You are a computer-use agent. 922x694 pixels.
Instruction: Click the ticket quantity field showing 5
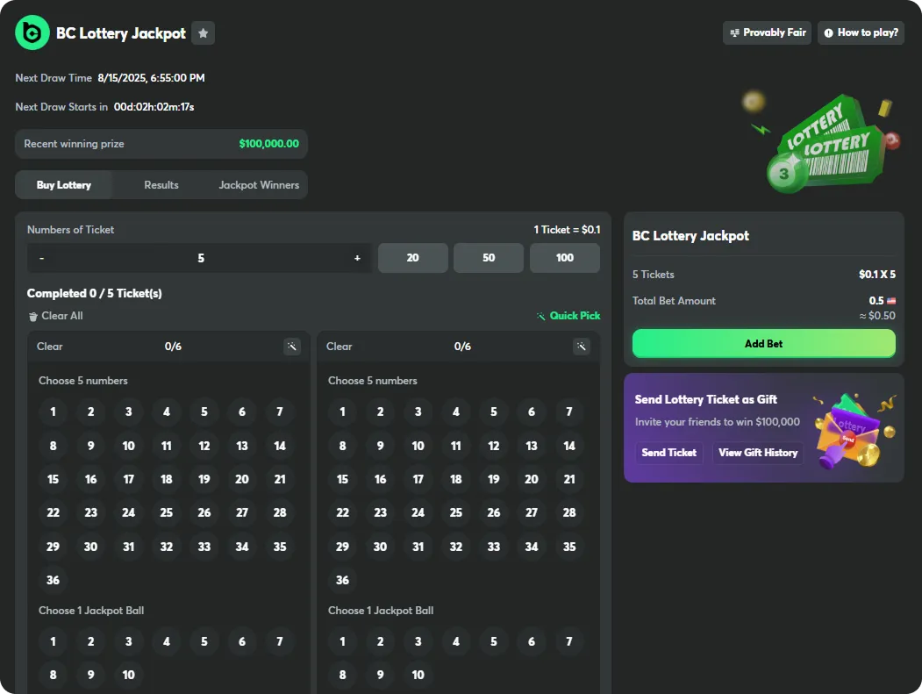pos(201,258)
